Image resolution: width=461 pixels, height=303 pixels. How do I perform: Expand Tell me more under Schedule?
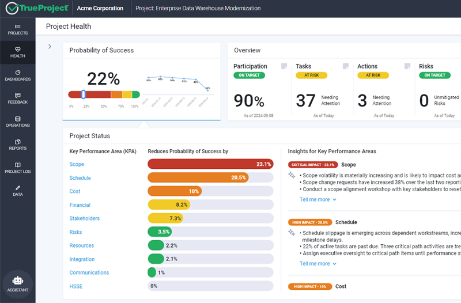(318, 264)
